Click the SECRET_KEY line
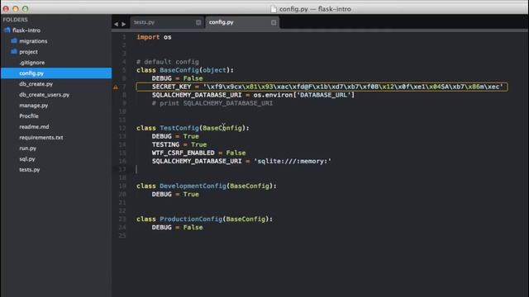Viewport: 529px width, 297px height. (322, 87)
